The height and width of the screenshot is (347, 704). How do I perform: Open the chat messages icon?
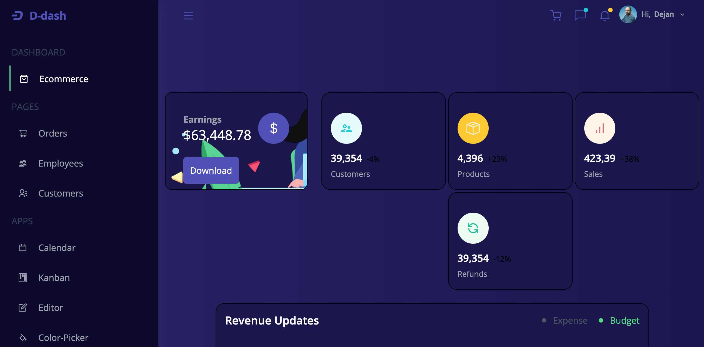click(581, 15)
